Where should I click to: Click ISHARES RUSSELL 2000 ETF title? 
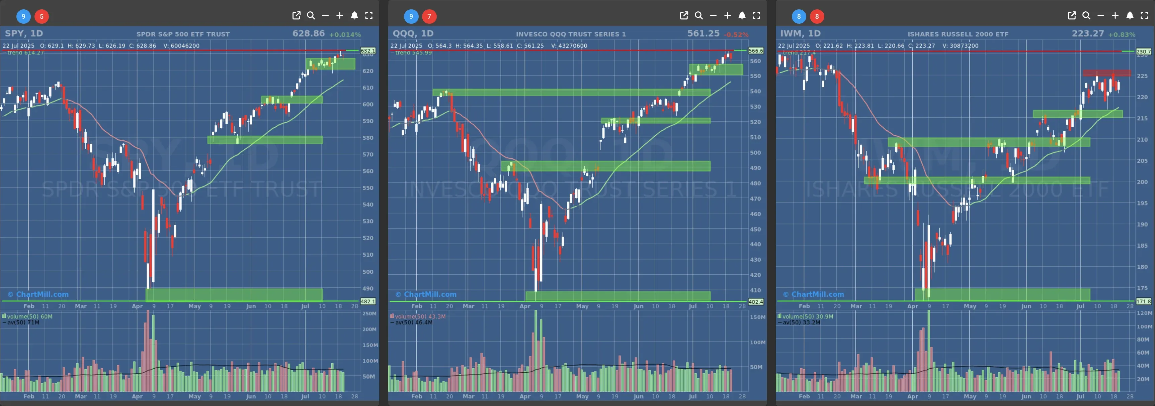pos(958,34)
